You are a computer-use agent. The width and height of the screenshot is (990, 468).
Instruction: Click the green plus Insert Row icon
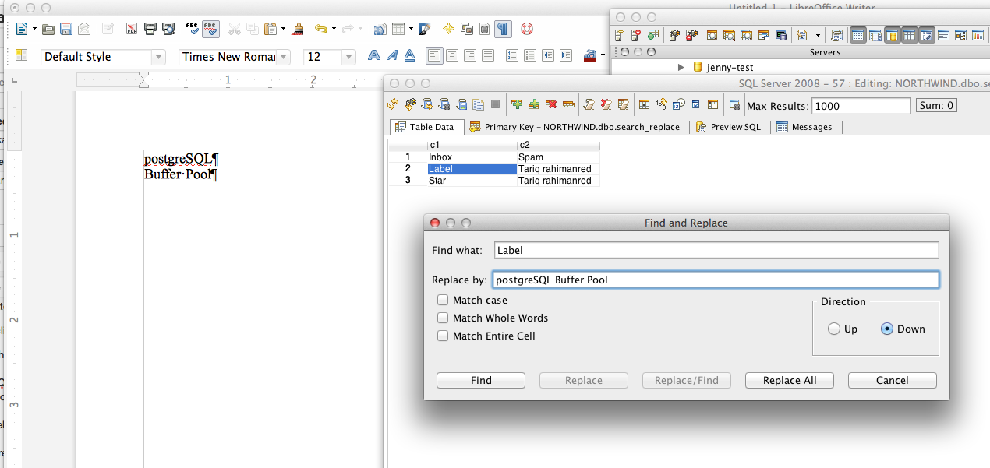pos(516,104)
